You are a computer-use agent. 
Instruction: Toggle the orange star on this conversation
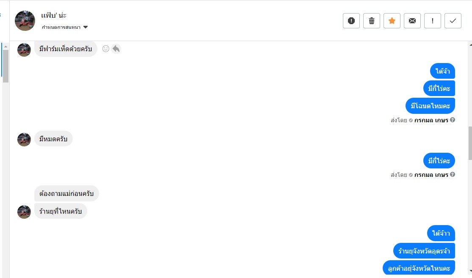[392, 21]
